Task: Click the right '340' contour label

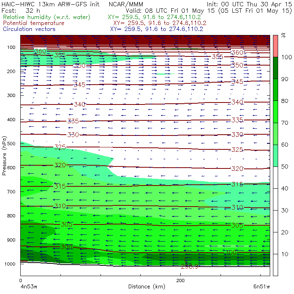Action: click(x=237, y=102)
